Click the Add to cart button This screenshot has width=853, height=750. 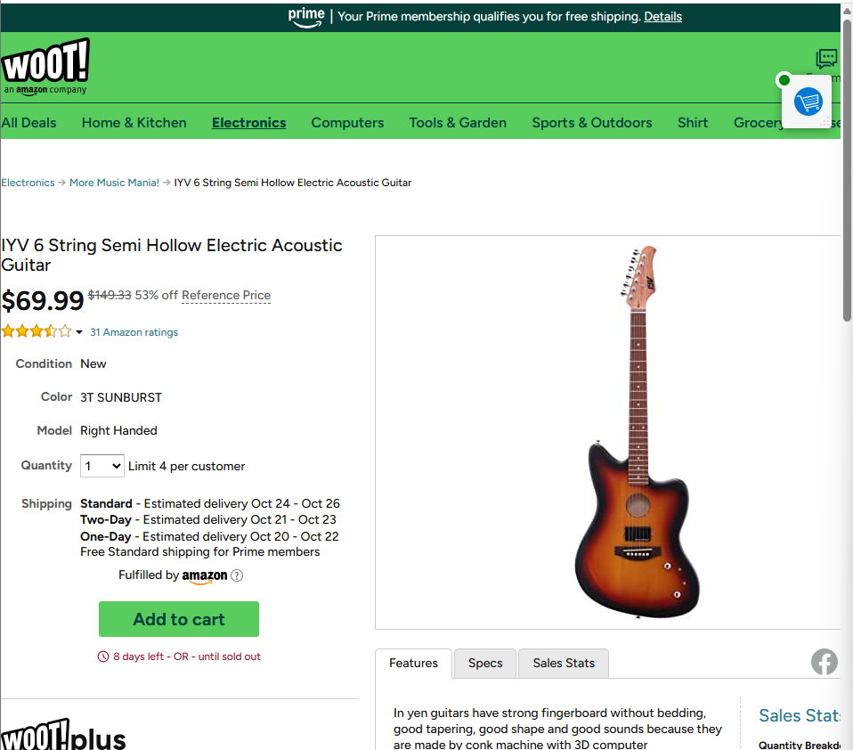pyautogui.click(x=179, y=619)
